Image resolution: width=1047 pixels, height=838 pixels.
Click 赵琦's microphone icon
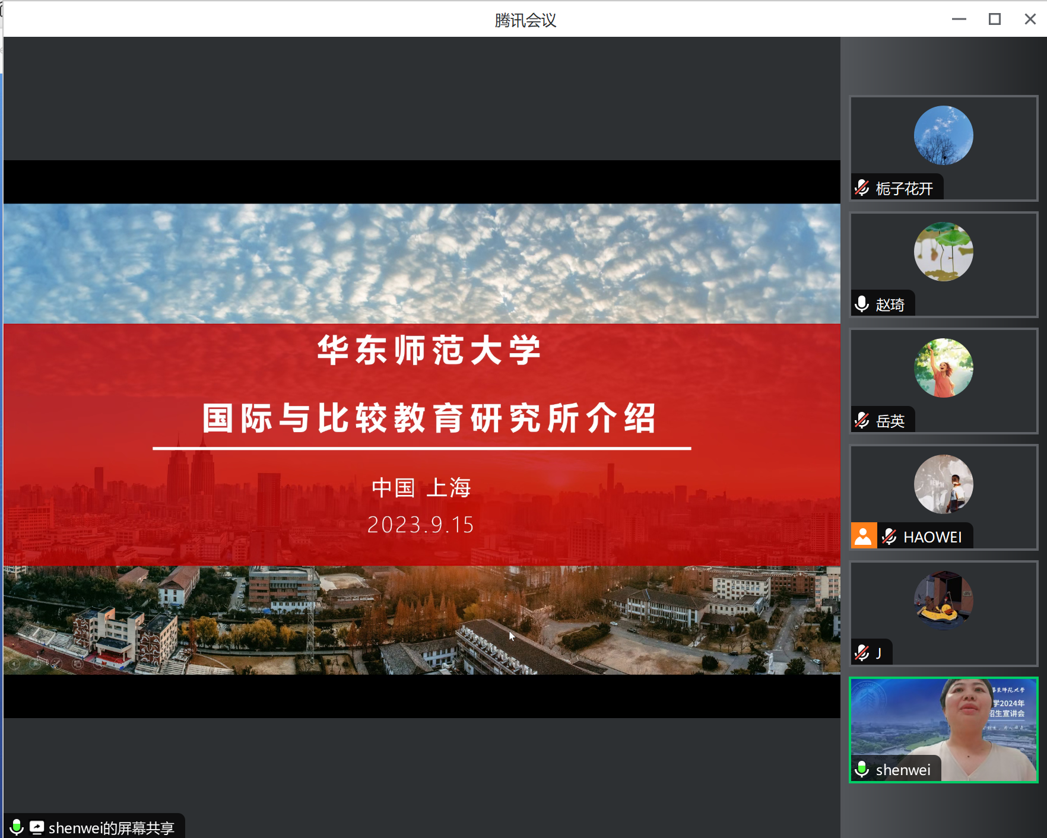(x=862, y=304)
